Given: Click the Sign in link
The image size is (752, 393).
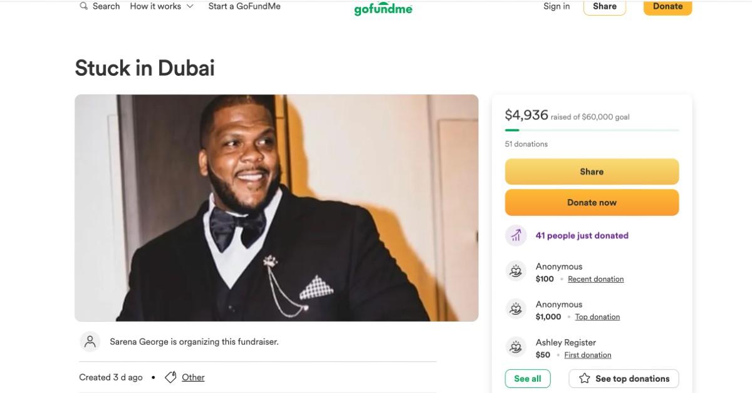Looking at the screenshot, I should [556, 6].
